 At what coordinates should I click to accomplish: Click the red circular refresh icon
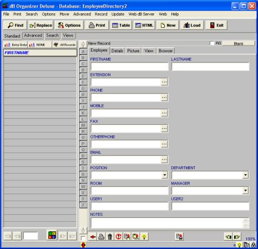pos(118,237)
